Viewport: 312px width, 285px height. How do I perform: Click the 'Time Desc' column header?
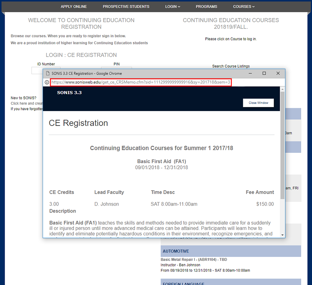[x=163, y=192]
